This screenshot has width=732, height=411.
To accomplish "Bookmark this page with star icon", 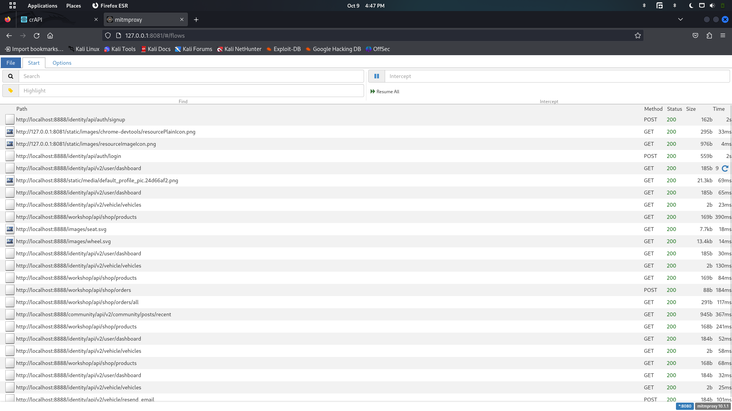I will pos(637,35).
